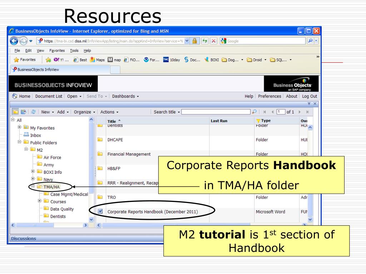Click the browser Forward arrow button

23,41
